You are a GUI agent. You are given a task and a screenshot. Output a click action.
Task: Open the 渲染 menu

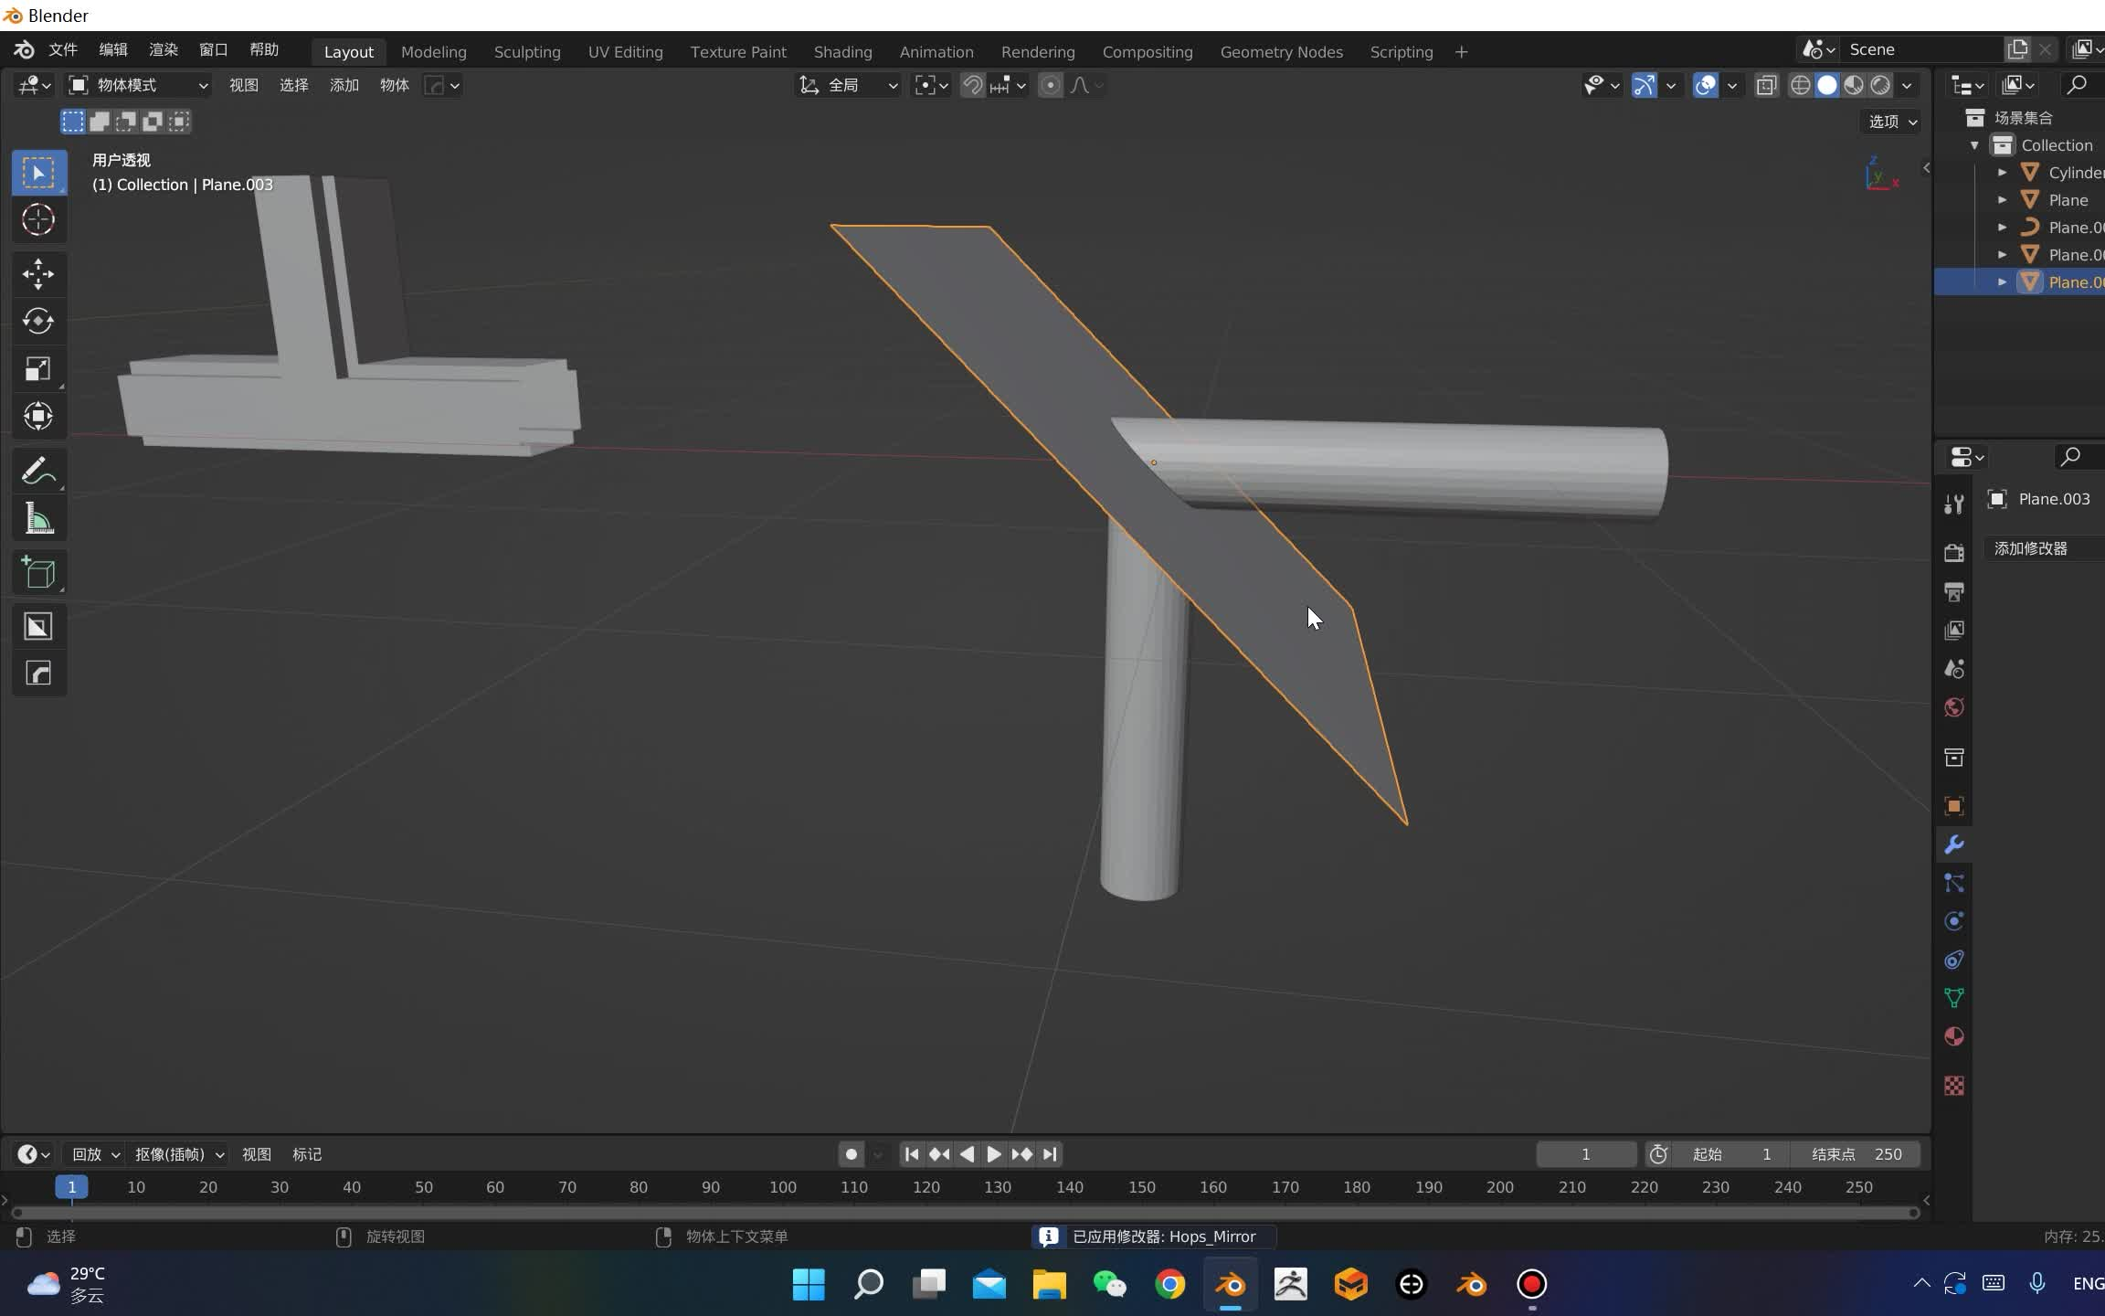(x=162, y=49)
